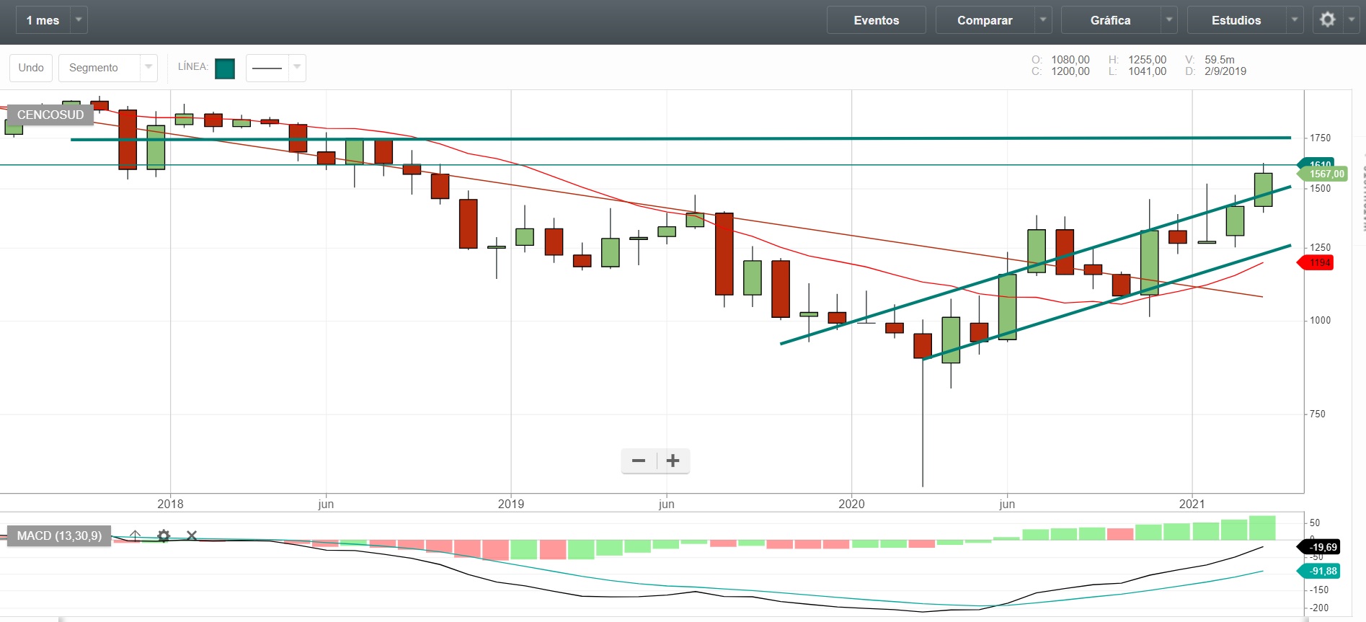
Task: Select the 1 mes interval button
Action: tap(43, 20)
